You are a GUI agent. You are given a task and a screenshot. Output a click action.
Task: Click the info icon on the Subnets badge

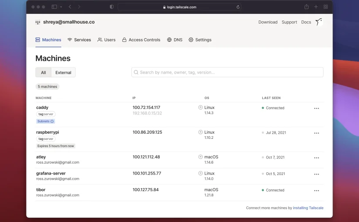pos(52,121)
